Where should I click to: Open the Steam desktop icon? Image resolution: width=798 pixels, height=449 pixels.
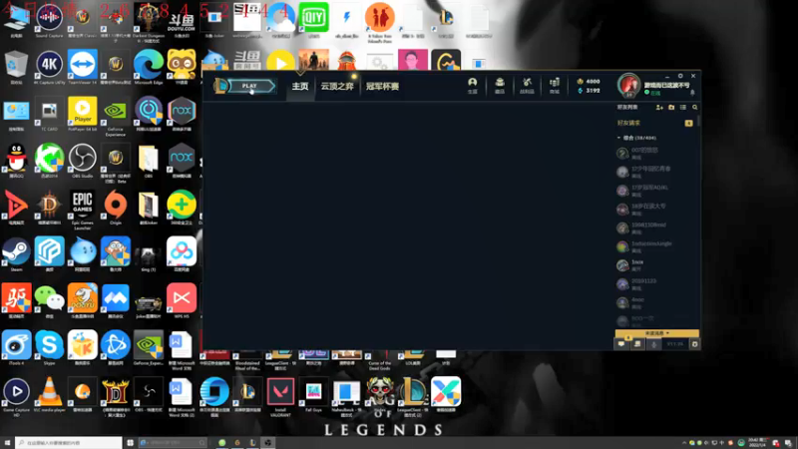[x=16, y=254]
